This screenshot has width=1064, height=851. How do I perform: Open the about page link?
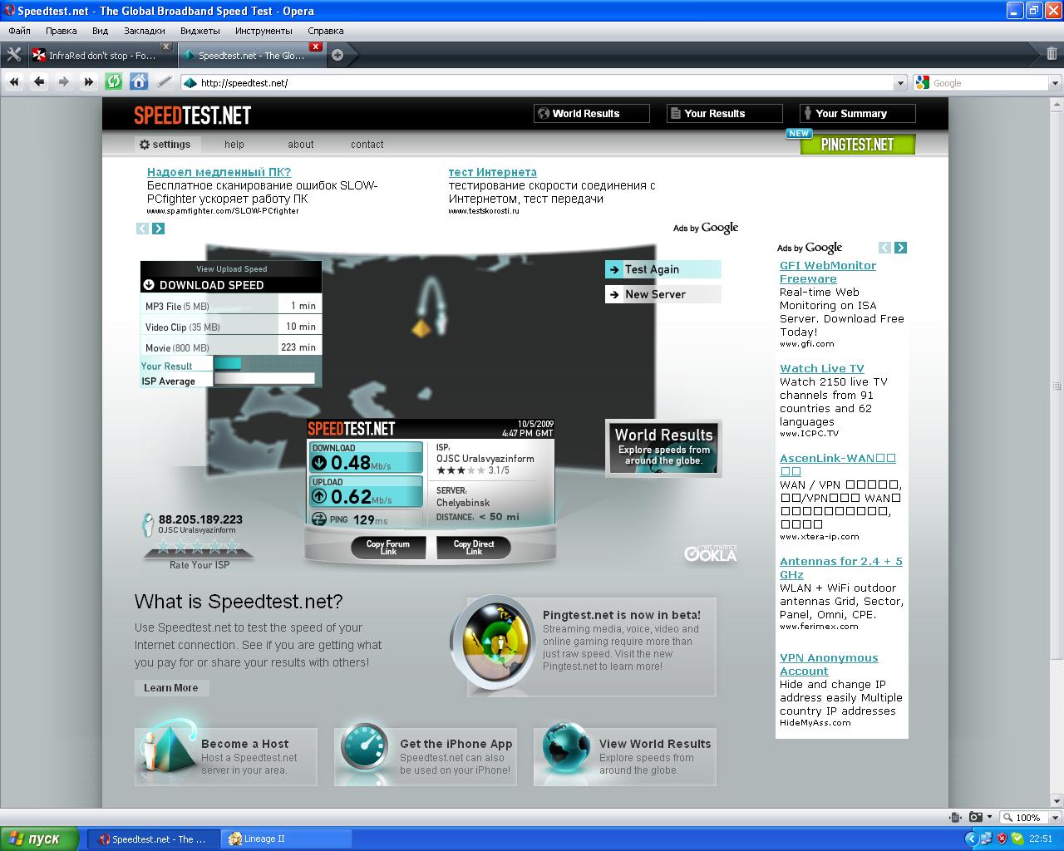click(301, 144)
